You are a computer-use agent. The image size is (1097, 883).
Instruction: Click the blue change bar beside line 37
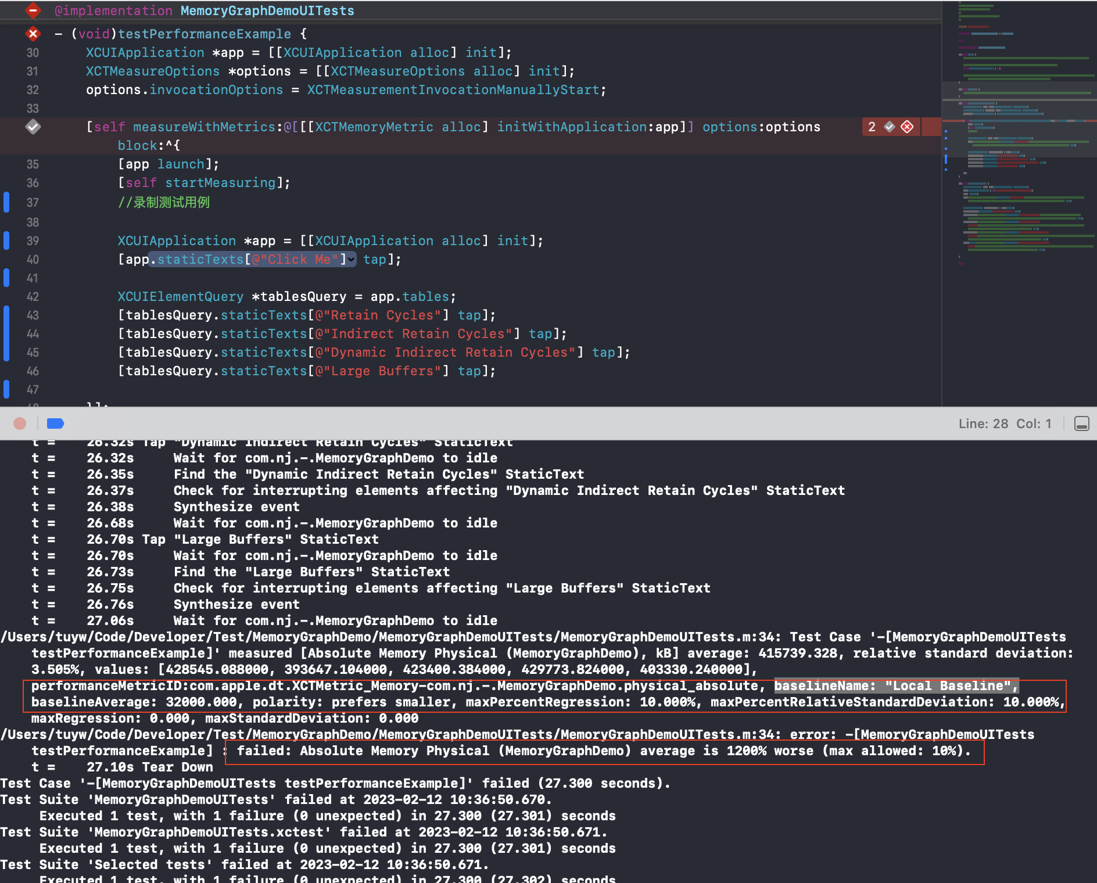pyautogui.click(x=6, y=202)
